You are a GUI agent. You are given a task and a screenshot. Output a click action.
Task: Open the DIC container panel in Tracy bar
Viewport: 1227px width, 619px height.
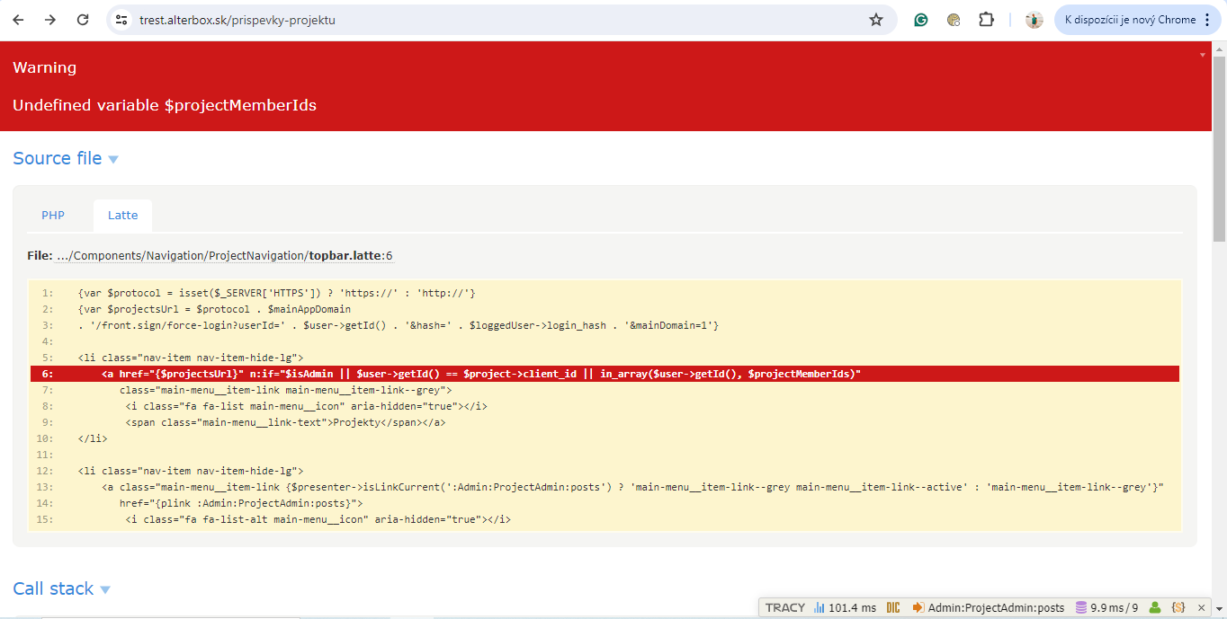click(893, 608)
